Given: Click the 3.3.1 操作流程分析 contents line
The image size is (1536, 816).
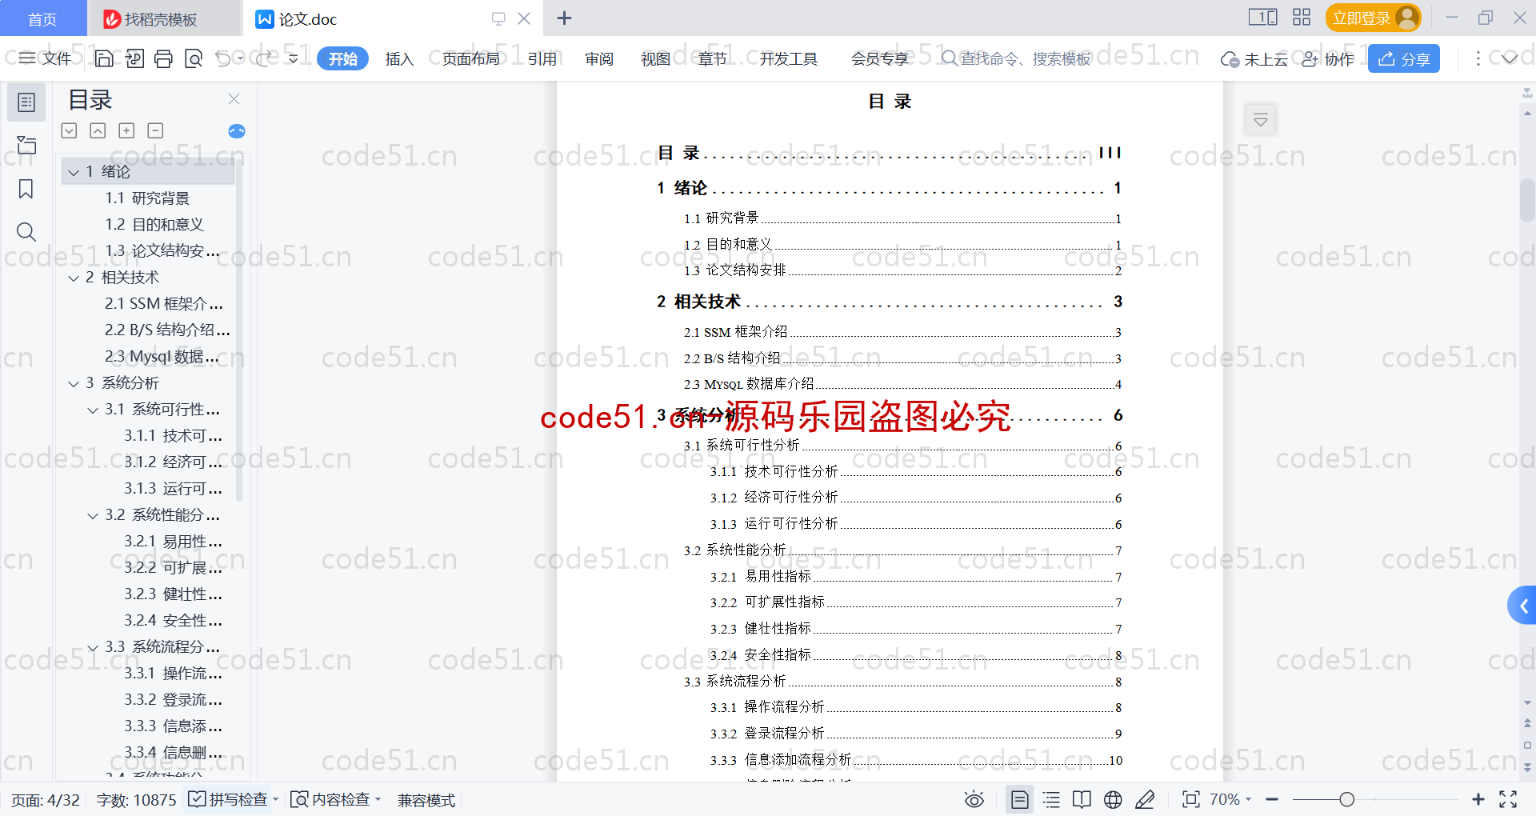Looking at the screenshot, I should pos(915,707).
